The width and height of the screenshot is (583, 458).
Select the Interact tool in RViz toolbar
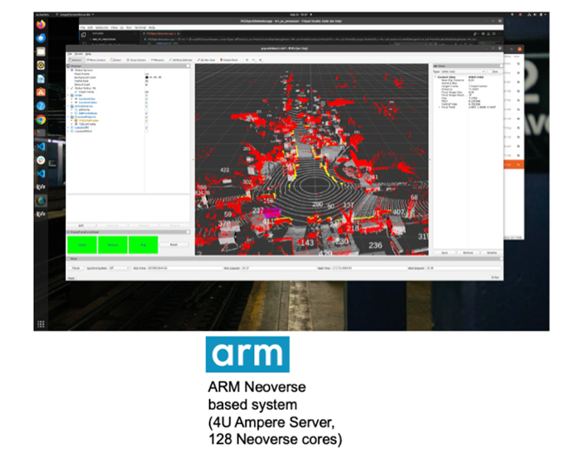76,60
